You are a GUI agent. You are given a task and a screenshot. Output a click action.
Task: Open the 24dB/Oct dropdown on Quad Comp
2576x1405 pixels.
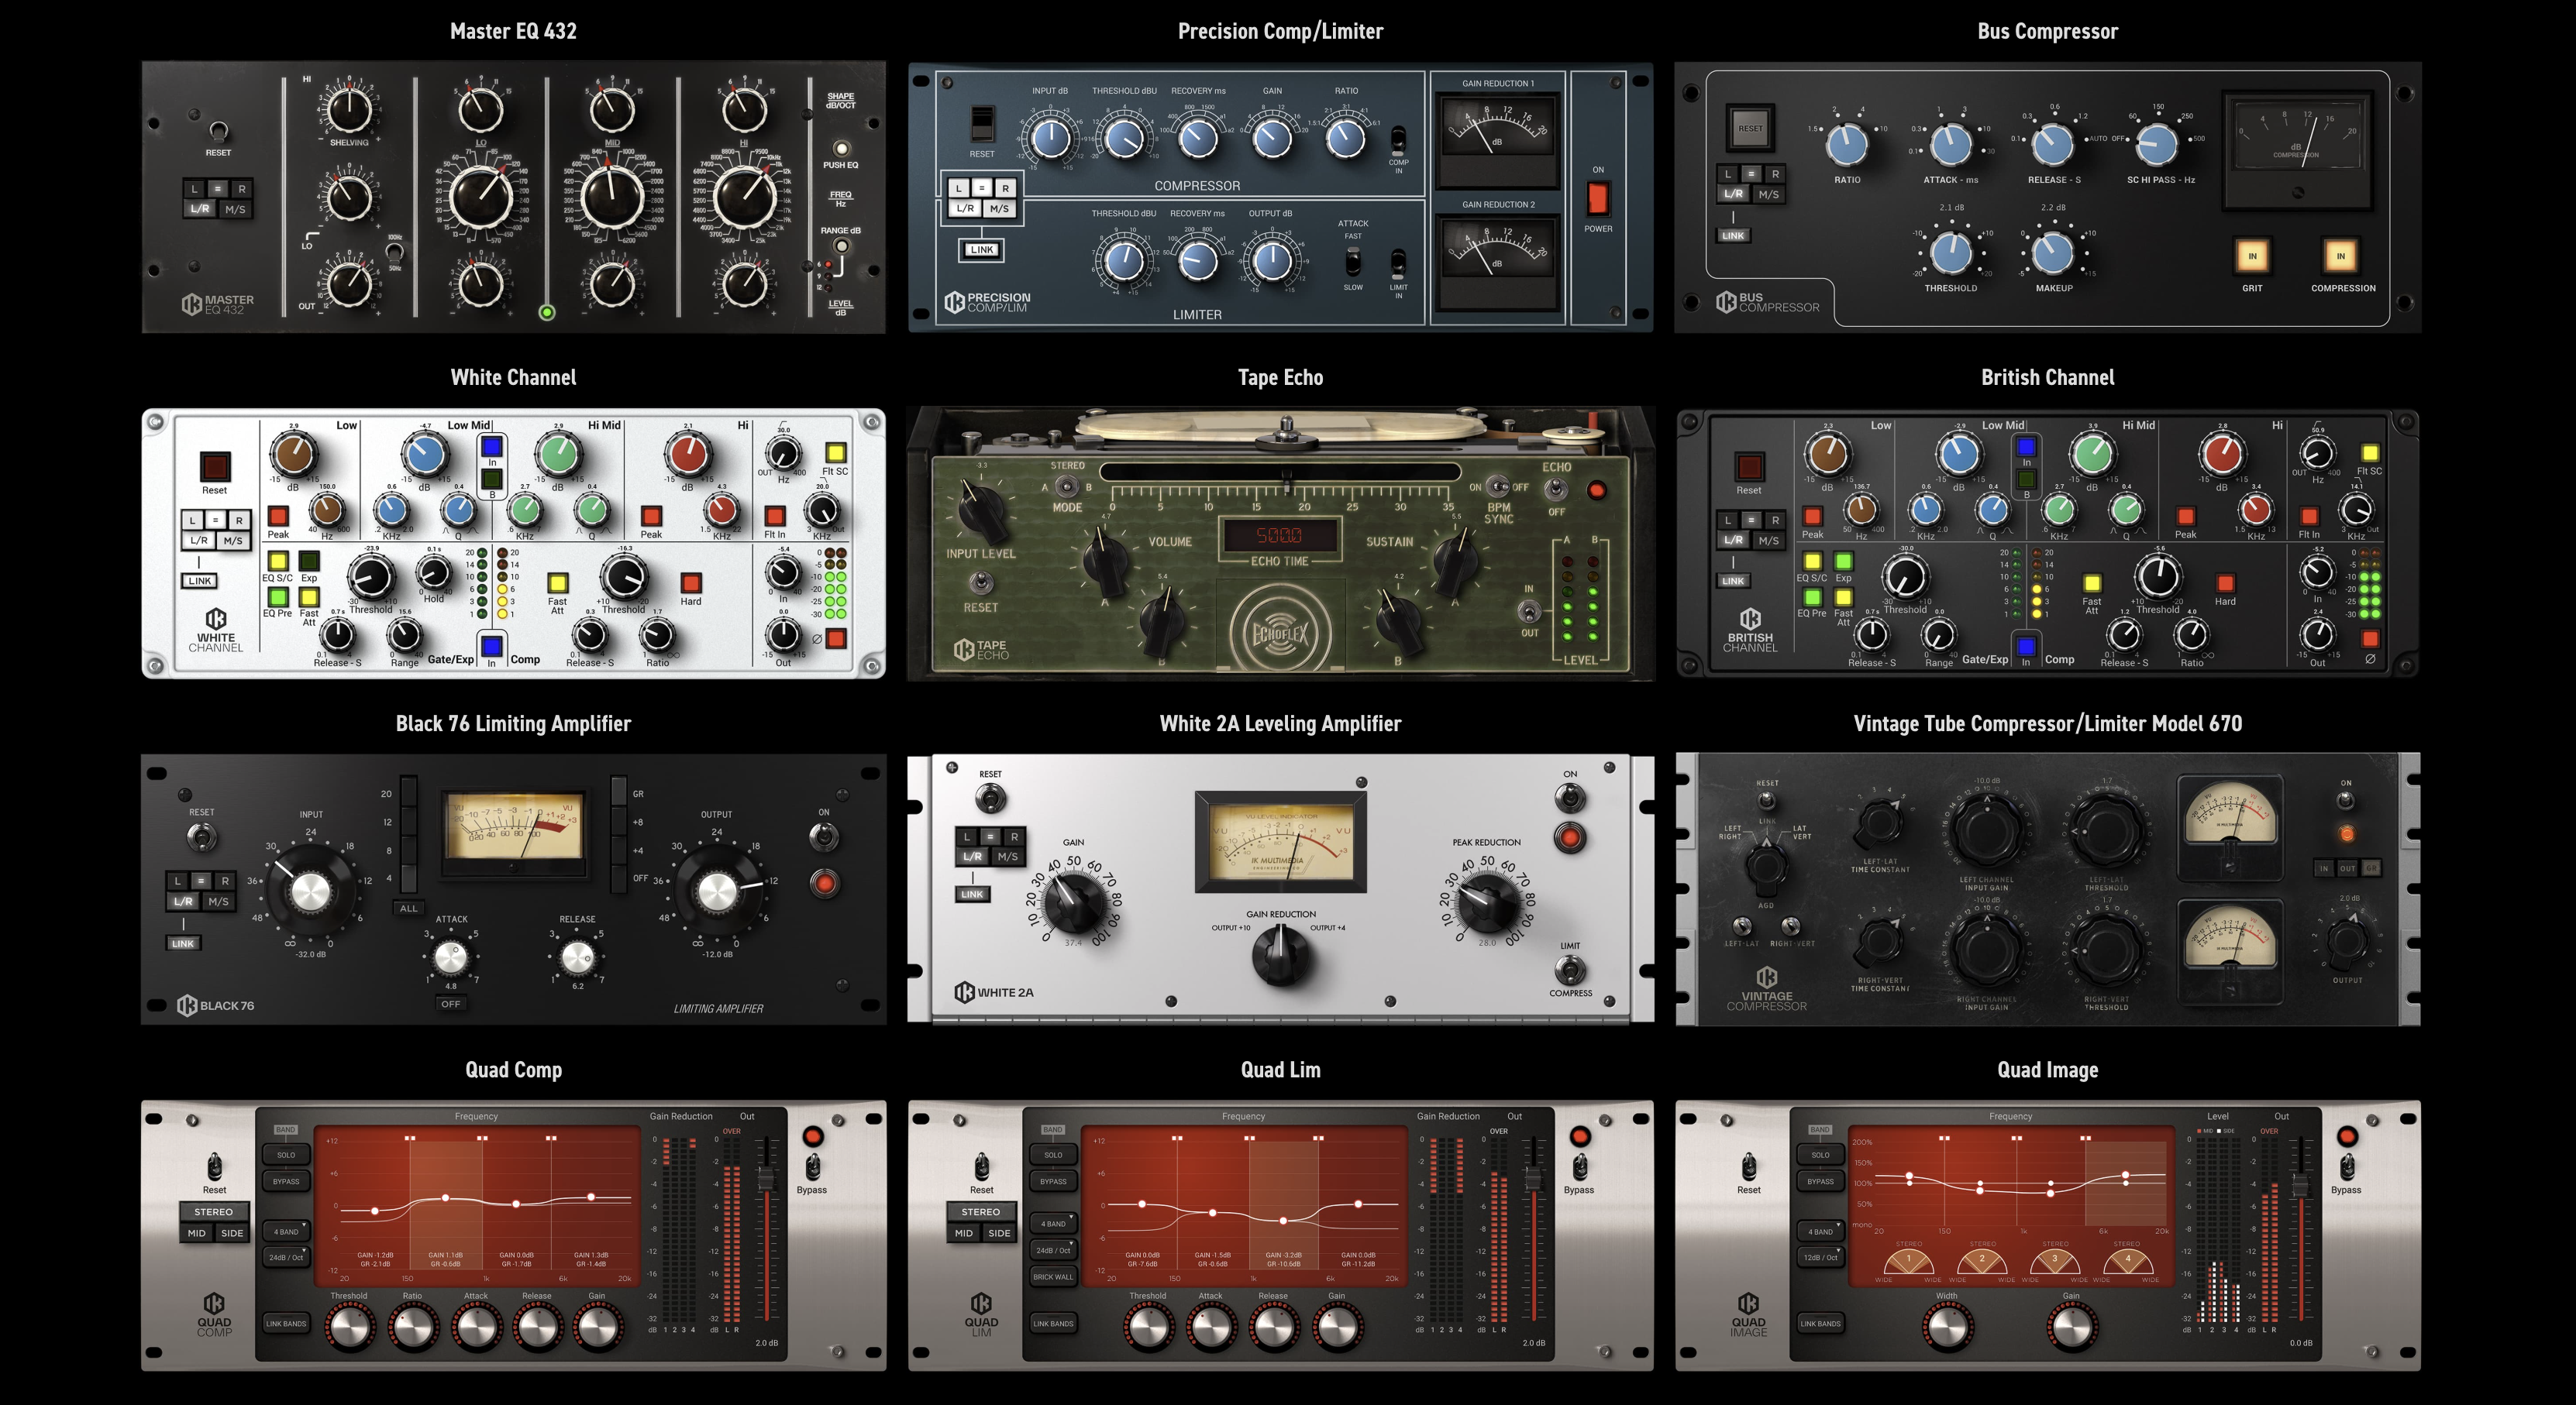click(x=286, y=1257)
